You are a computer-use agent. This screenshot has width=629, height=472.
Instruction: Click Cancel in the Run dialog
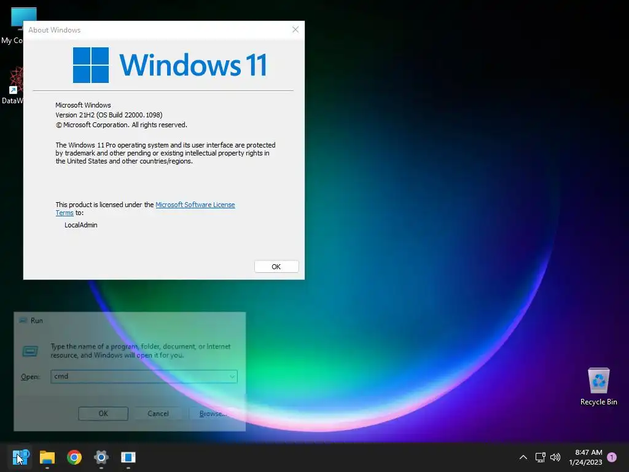(x=158, y=414)
